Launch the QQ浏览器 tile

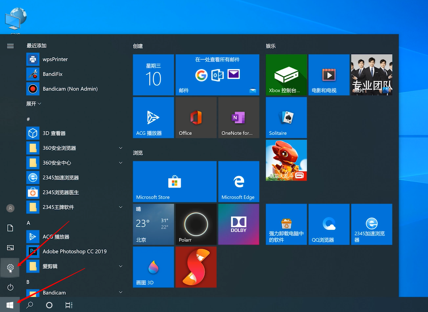coord(329,224)
